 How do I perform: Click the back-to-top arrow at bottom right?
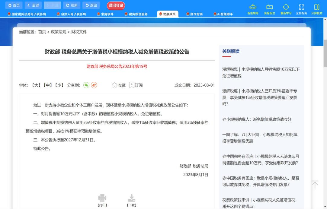pos(315,184)
